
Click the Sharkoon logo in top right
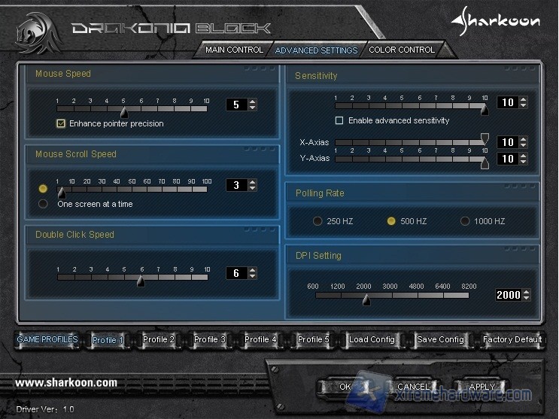click(495, 20)
